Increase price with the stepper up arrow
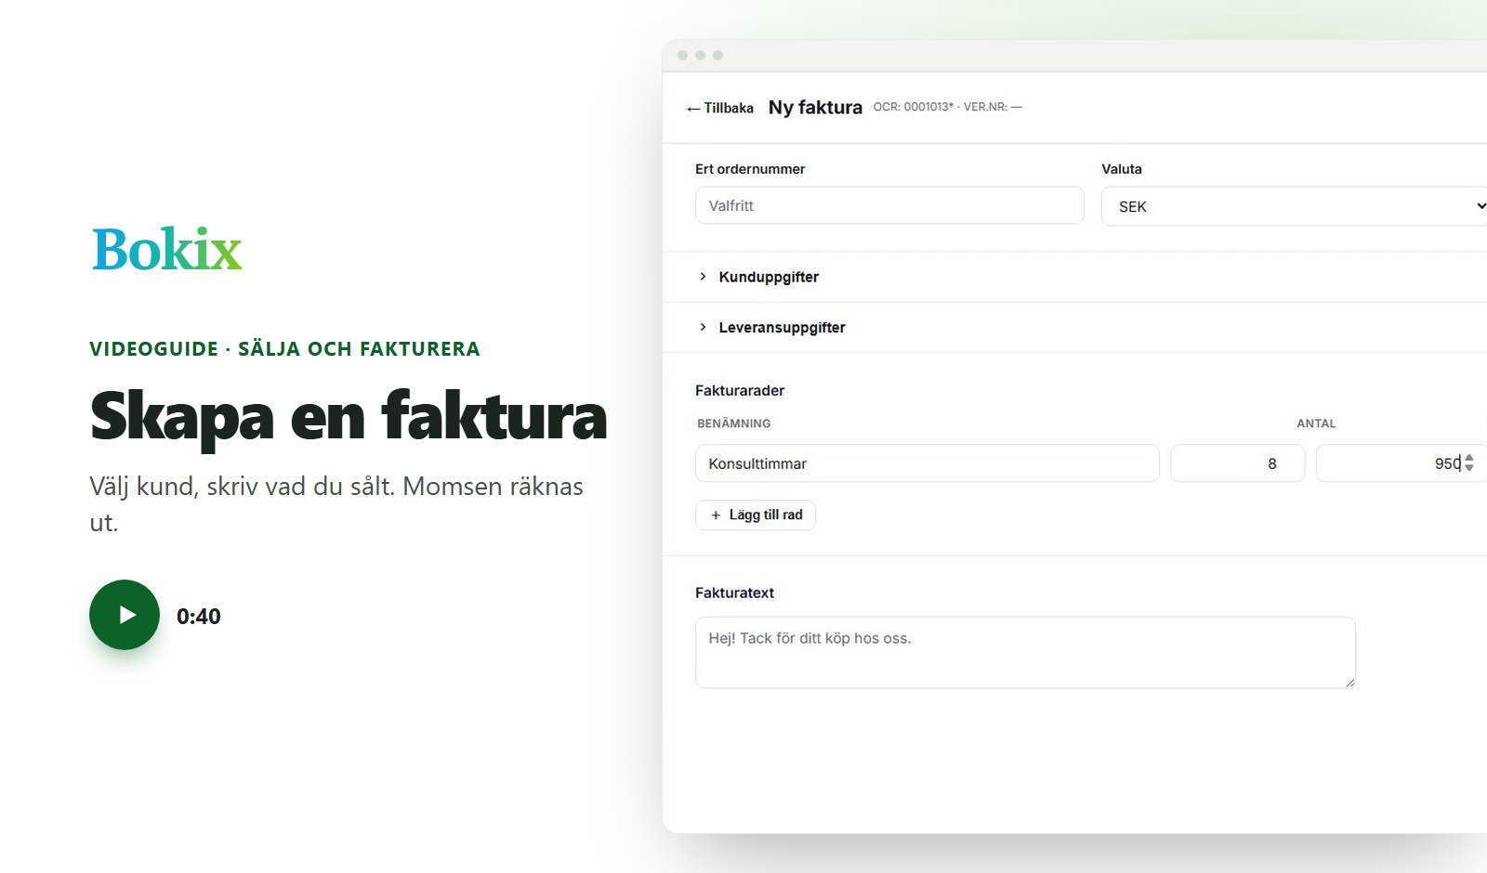The image size is (1487, 873). [1469, 458]
